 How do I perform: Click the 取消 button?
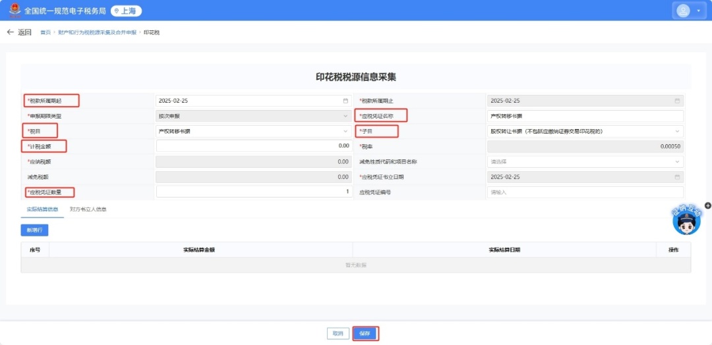338,334
